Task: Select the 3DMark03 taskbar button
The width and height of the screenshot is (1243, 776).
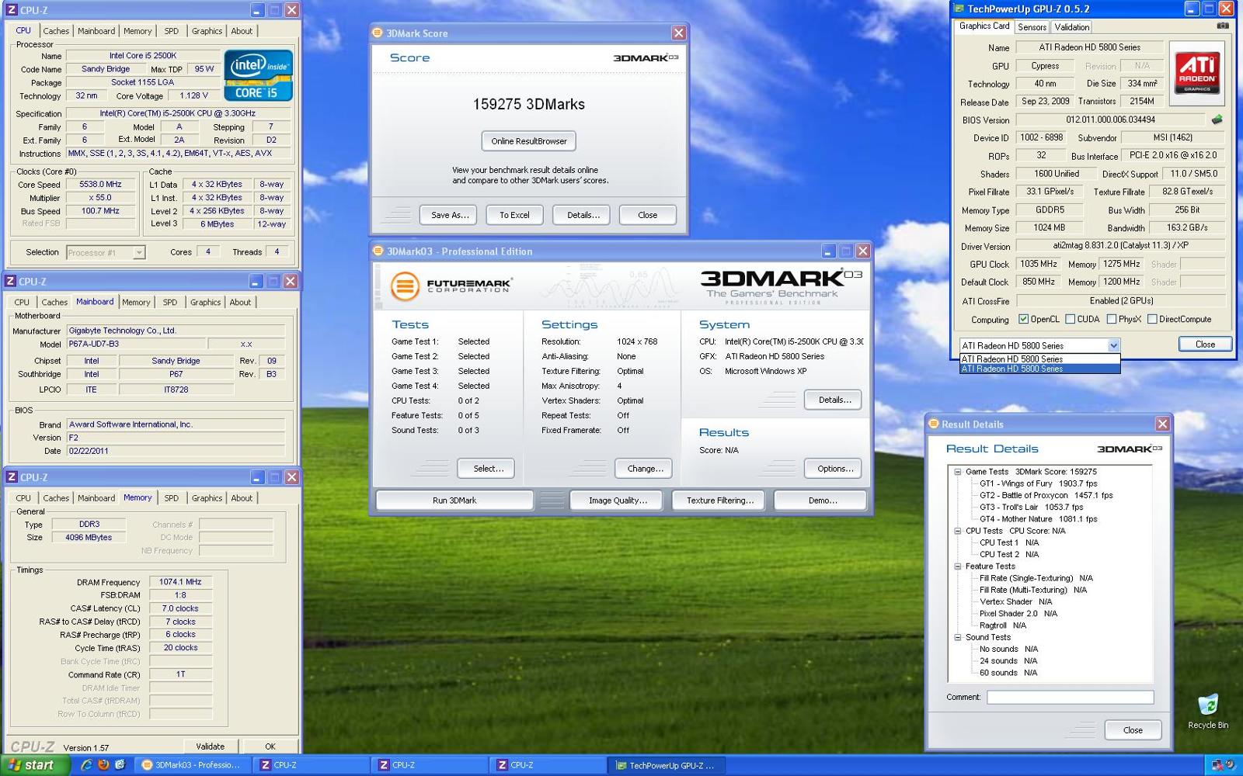Action: tap(191, 765)
